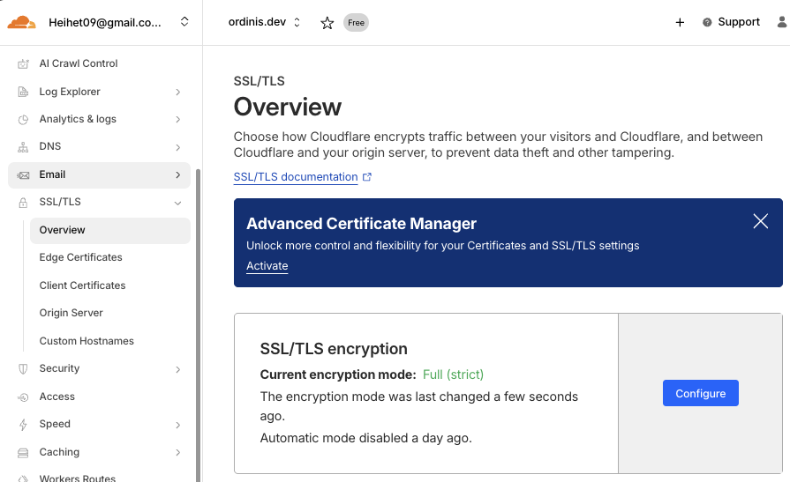This screenshot has width=790, height=482.
Task: Dismiss the Advanced Certificate Manager banner
Action: [760, 222]
